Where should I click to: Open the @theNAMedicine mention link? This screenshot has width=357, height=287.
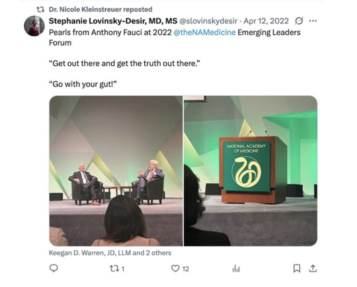pos(205,32)
